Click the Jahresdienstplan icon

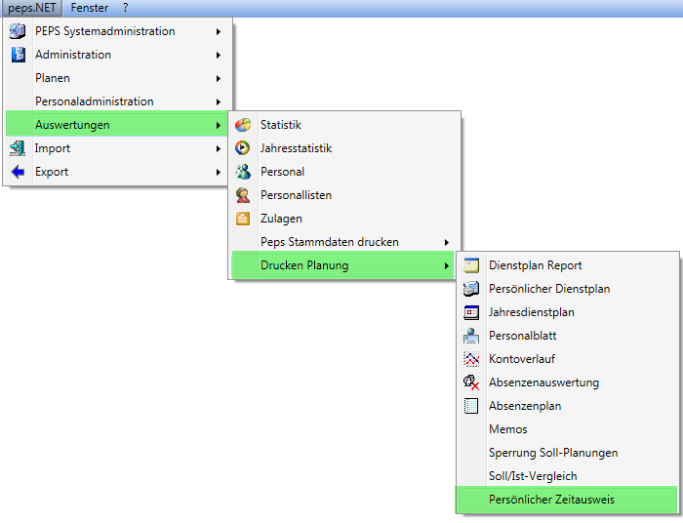[x=471, y=312]
